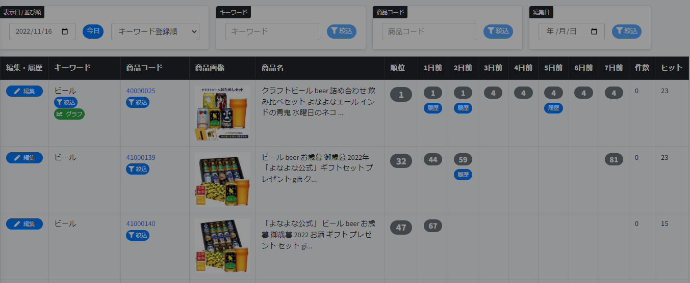
Task: Click the craft beer trial set thumbnail
Action: pyautogui.click(x=222, y=113)
